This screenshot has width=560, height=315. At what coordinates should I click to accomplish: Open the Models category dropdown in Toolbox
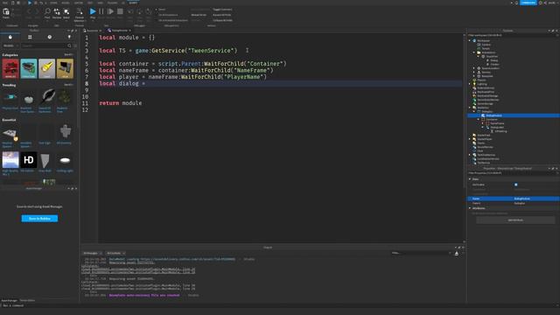10,45
